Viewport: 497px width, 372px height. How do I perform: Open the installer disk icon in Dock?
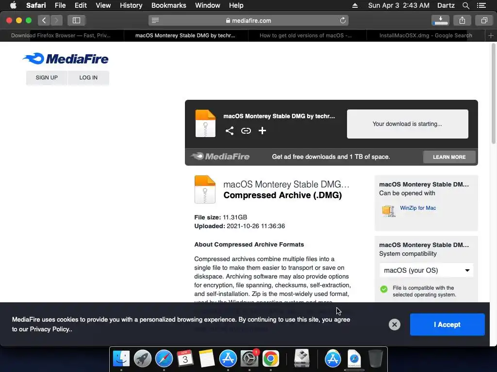pyautogui.click(x=302, y=358)
